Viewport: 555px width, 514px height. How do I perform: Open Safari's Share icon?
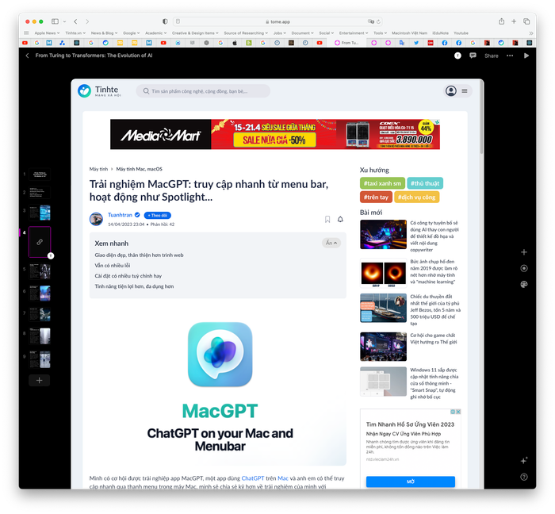coord(502,21)
